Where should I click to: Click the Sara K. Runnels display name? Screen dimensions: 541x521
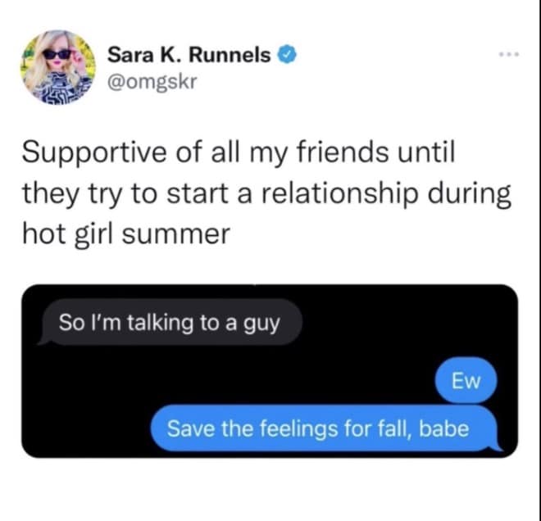coord(189,55)
